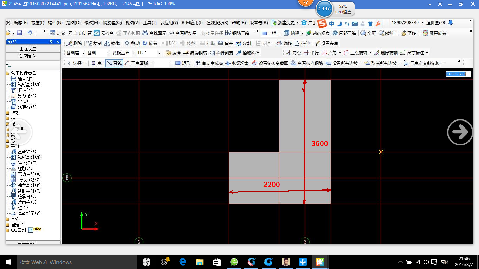Click 自动生成板 auto-generate slab
The width and height of the screenshot is (479, 269).
pos(209,63)
